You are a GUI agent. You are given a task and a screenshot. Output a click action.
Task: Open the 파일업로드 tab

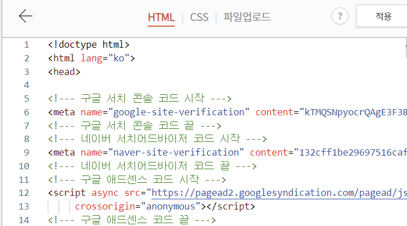click(x=247, y=17)
